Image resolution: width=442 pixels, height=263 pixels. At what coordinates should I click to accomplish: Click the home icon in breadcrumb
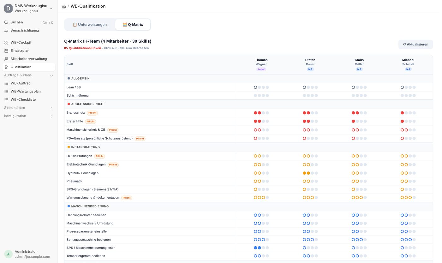(64, 6)
